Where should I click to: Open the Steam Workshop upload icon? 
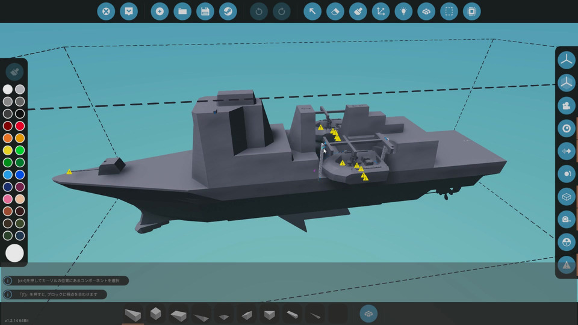228,11
